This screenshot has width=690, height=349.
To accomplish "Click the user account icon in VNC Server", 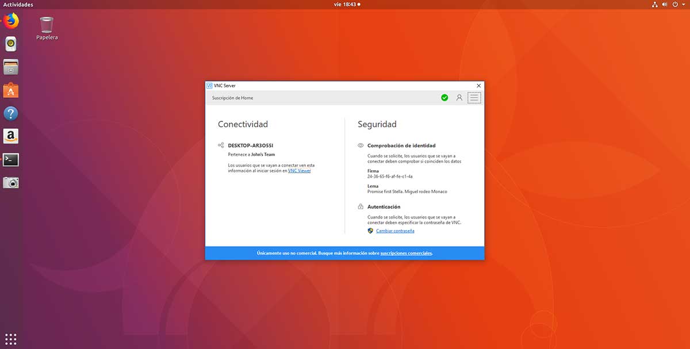I will (459, 98).
